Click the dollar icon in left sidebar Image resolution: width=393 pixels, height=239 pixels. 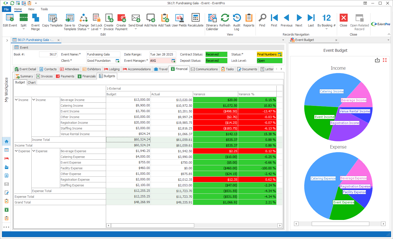7,210
